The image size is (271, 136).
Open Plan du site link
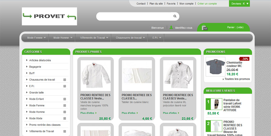pos(156,4)
